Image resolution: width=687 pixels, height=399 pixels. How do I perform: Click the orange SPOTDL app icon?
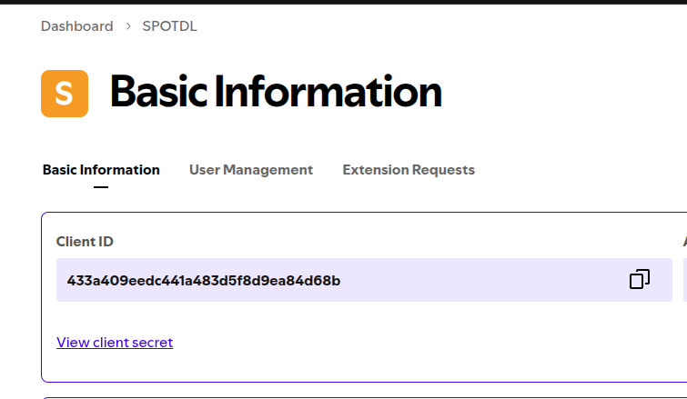click(x=65, y=94)
